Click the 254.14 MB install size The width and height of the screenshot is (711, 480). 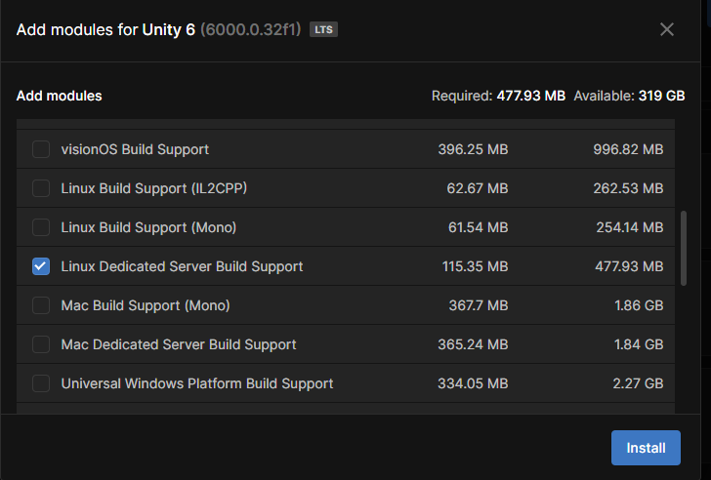[630, 227]
